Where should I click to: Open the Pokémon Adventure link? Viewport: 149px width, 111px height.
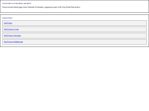[x=12, y=36]
